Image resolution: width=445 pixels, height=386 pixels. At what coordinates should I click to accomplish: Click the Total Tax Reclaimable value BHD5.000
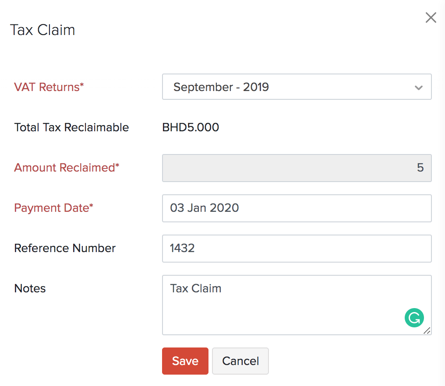point(191,127)
